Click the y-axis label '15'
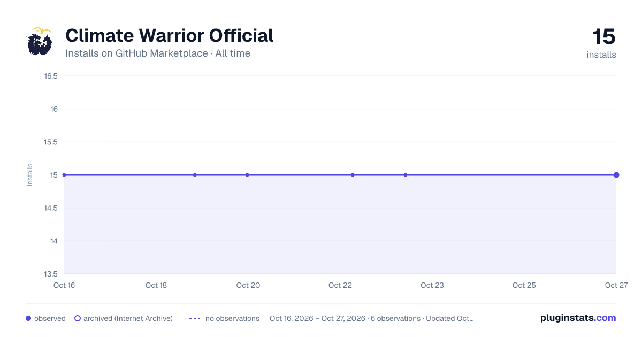This screenshot has height=337, width=642. (53, 175)
